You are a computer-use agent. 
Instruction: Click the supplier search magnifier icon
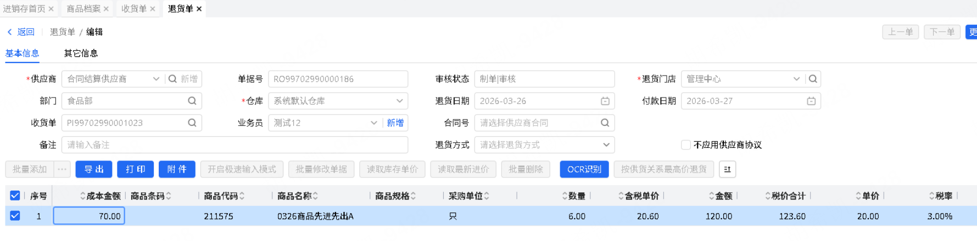pyautogui.click(x=172, y=79)
